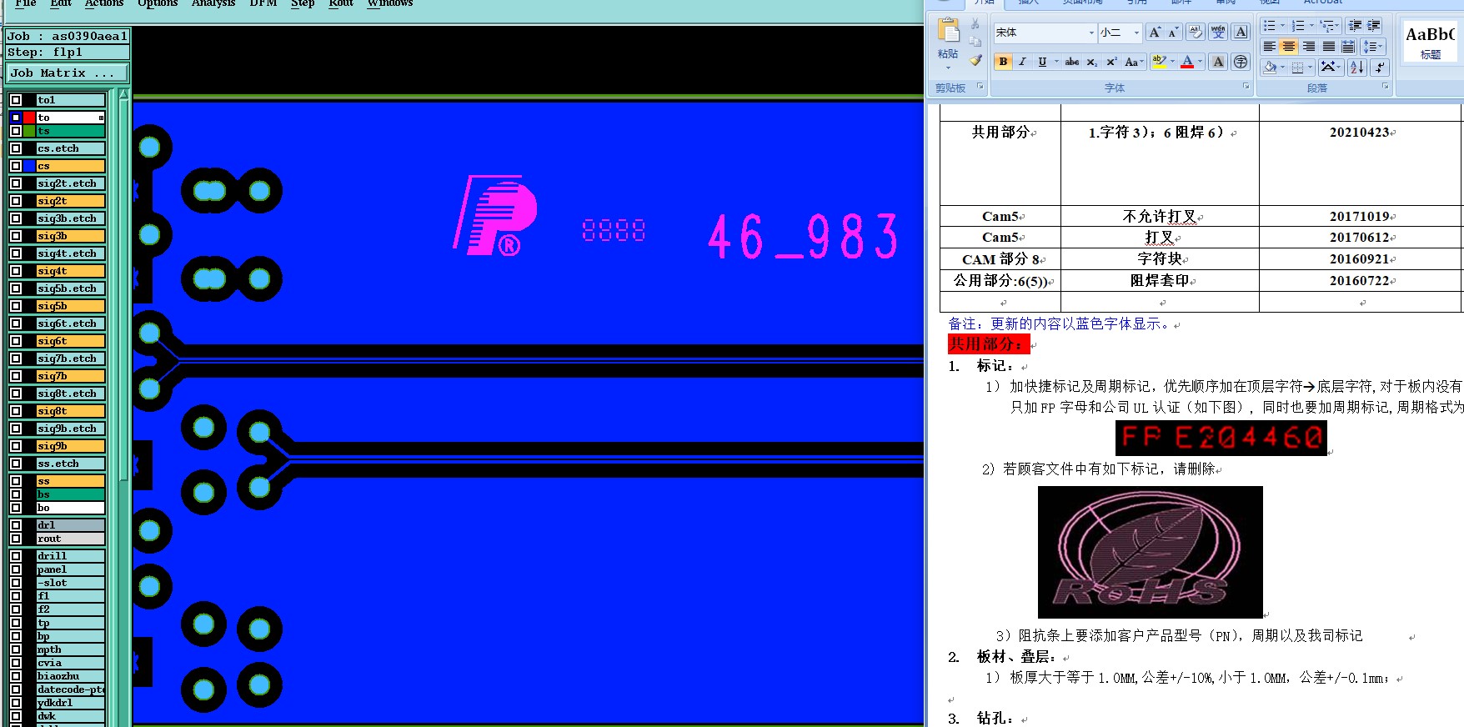
Task: Click the Copy icon in clipboard group
Action: [x=975, y=42]
